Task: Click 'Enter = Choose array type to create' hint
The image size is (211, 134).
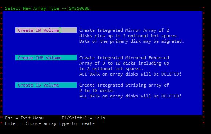Action: pos(50,123)
